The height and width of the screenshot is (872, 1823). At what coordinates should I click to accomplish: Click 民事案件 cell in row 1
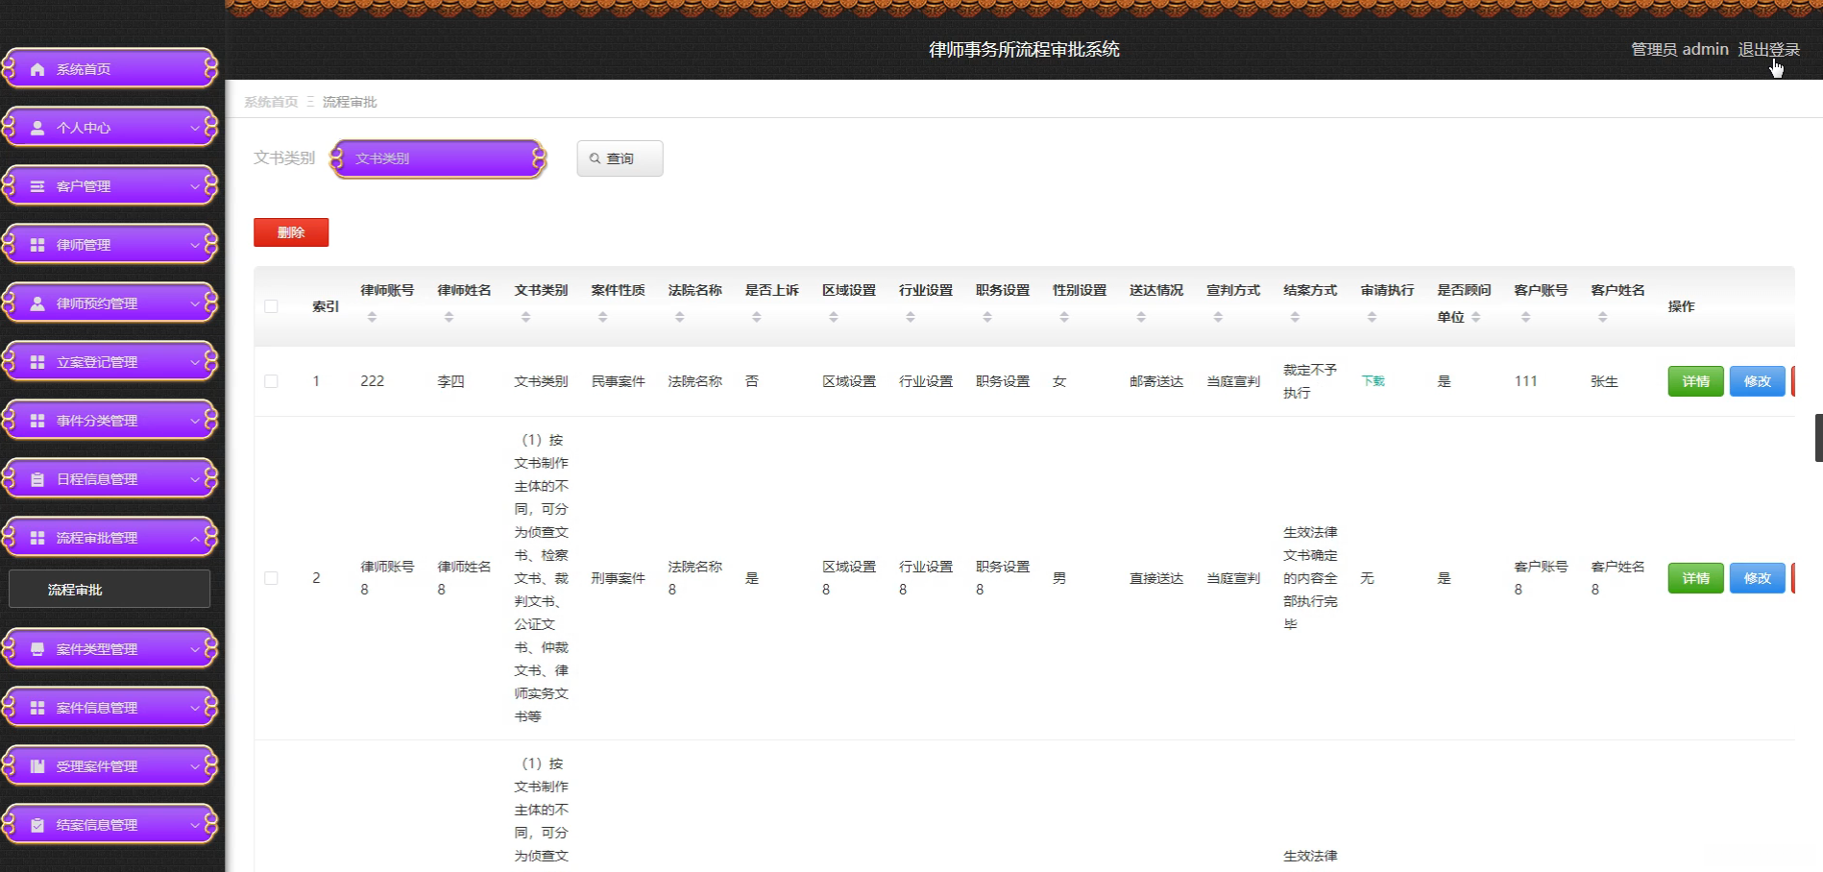point(618,381)
